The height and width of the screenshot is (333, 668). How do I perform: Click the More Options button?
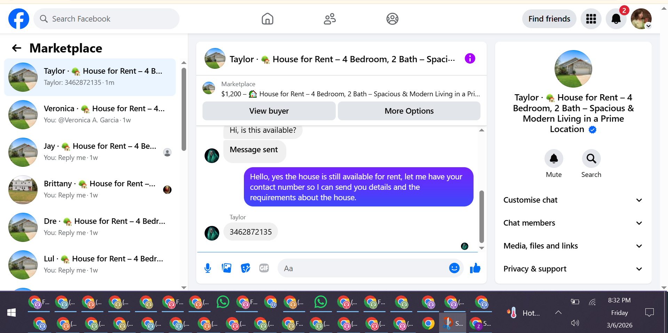(x=409, y=111)
